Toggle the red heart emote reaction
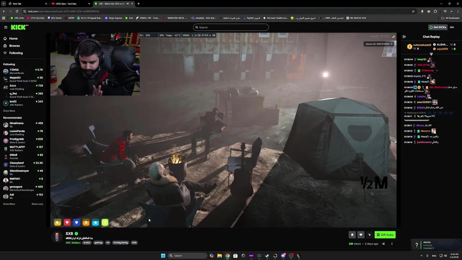Screen dimensions: 462x260 coord(67,222)
